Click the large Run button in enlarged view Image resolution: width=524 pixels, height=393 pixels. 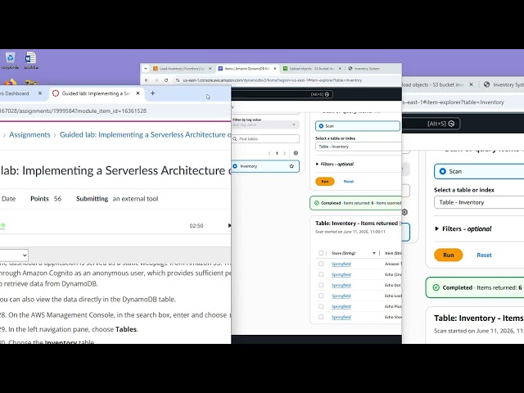[449, 255]
